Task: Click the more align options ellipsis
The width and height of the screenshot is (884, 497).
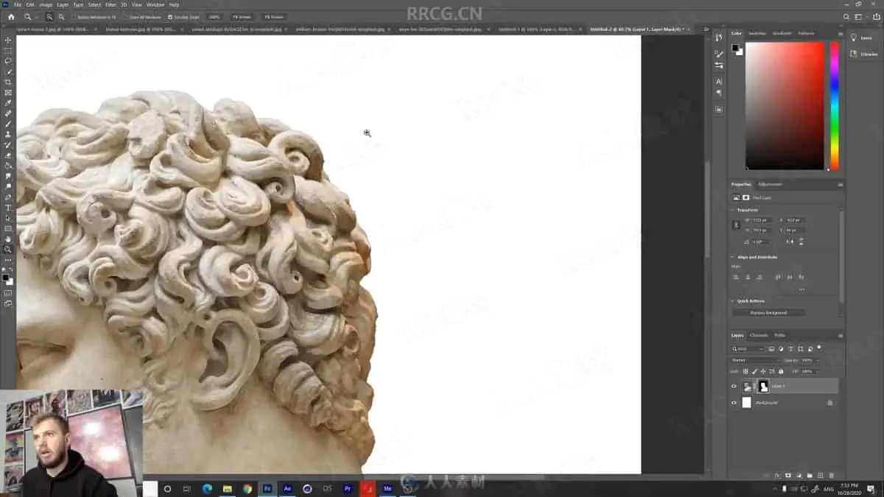Action: coord(802,289)
